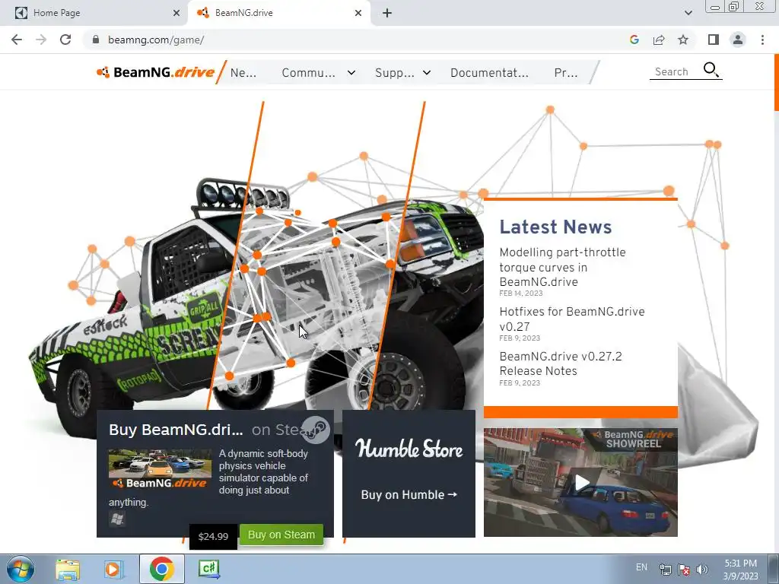This screenshot has height=584, width=779.
Task: Click Buy on Humble link
Action: [409, 494]
